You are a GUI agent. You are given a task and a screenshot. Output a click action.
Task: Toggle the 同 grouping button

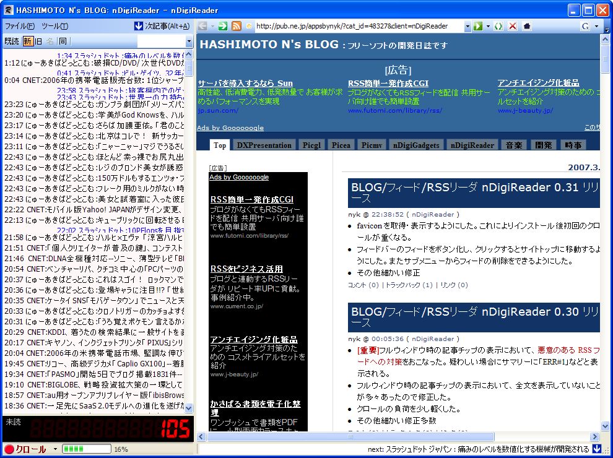pos(63,41)
